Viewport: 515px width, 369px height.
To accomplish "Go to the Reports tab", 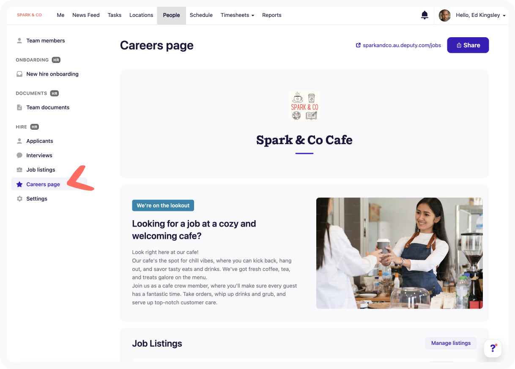I will click(271, 15).
